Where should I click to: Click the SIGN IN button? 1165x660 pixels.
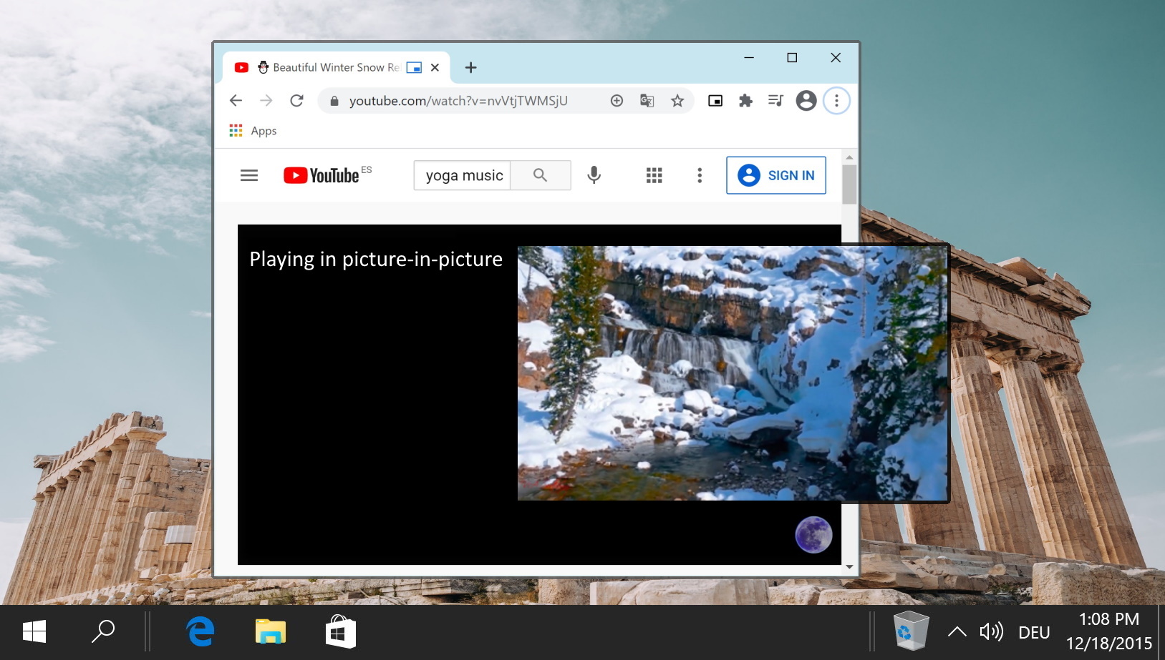pos(776,175)
